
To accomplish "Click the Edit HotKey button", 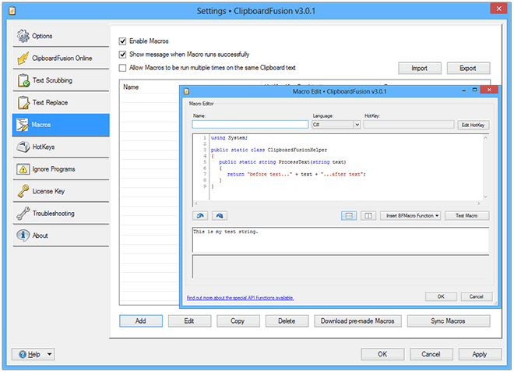I will [474, 125].
